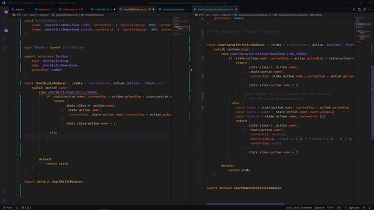Viewport: 374px width, 210px height.
Task: Show more hidden tabs in left editor group
Action: 187,9
